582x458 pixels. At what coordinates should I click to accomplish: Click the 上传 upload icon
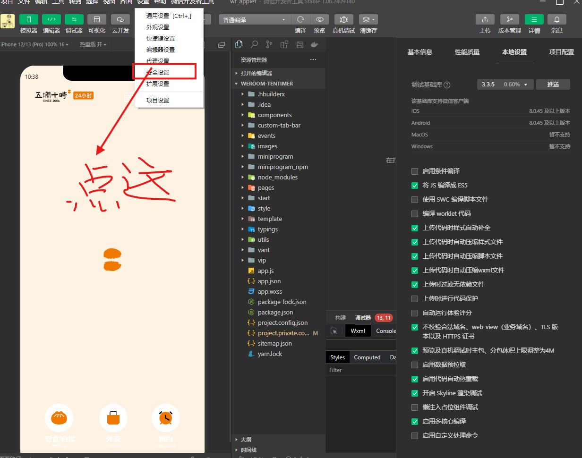click(485, 19)
